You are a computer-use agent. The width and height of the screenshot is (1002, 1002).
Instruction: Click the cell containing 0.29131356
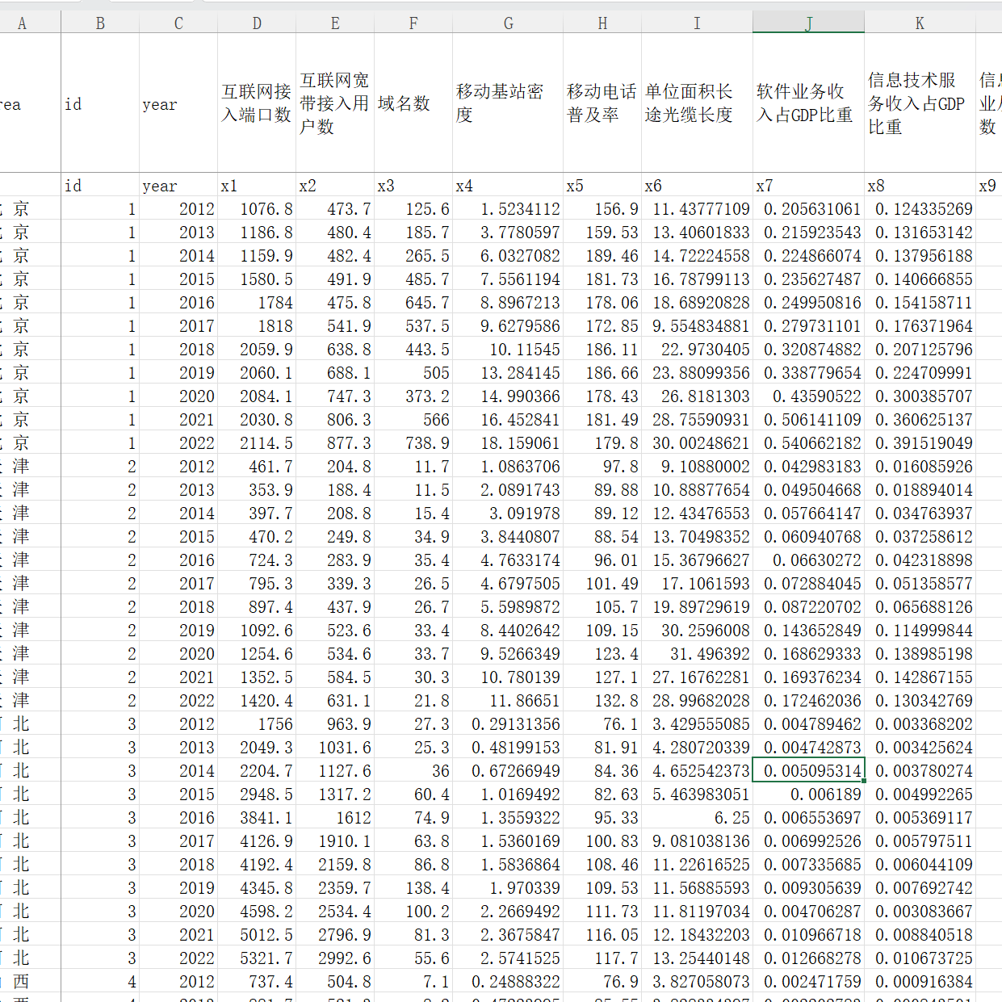(x=508, y=723)
